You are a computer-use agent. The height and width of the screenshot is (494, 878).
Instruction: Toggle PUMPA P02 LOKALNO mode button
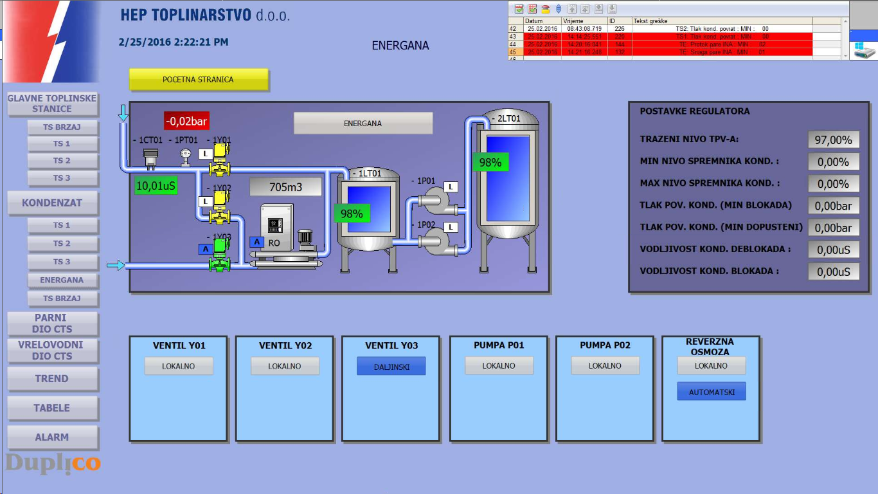(x=605, y=366)
